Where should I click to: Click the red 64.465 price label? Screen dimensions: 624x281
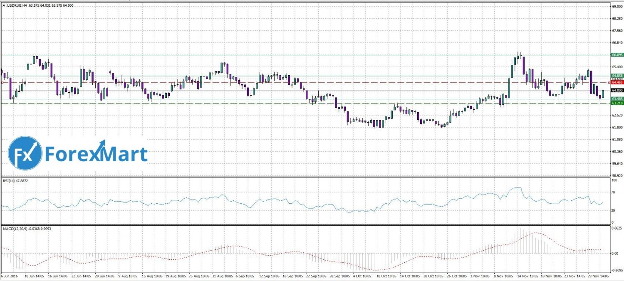point(617,83)
